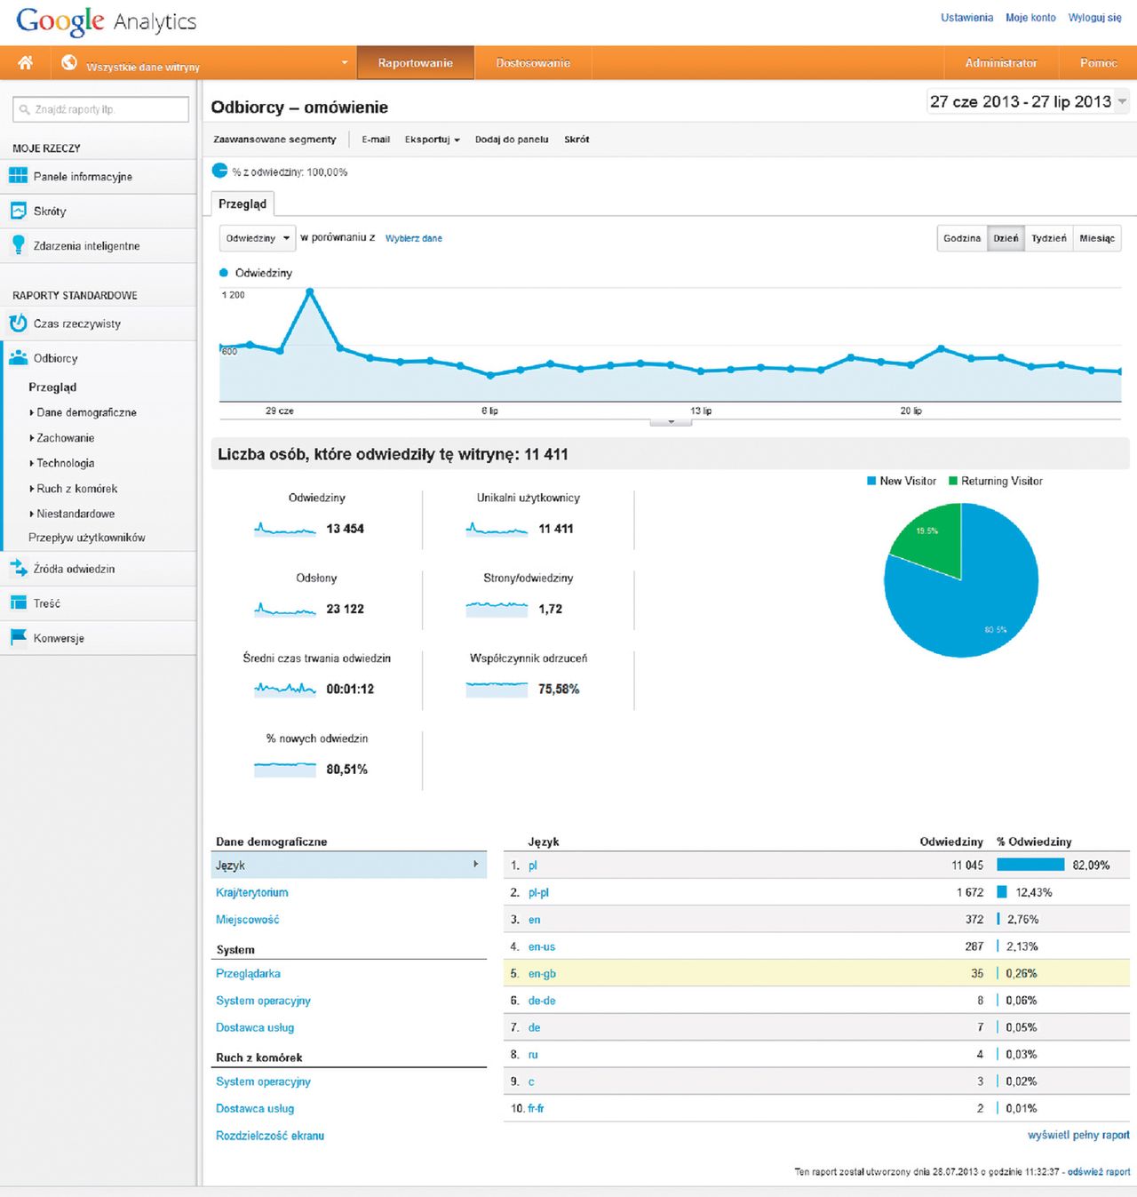Open the Administrator tab
1137x1197 pixels.
[x=1001, y=63]
